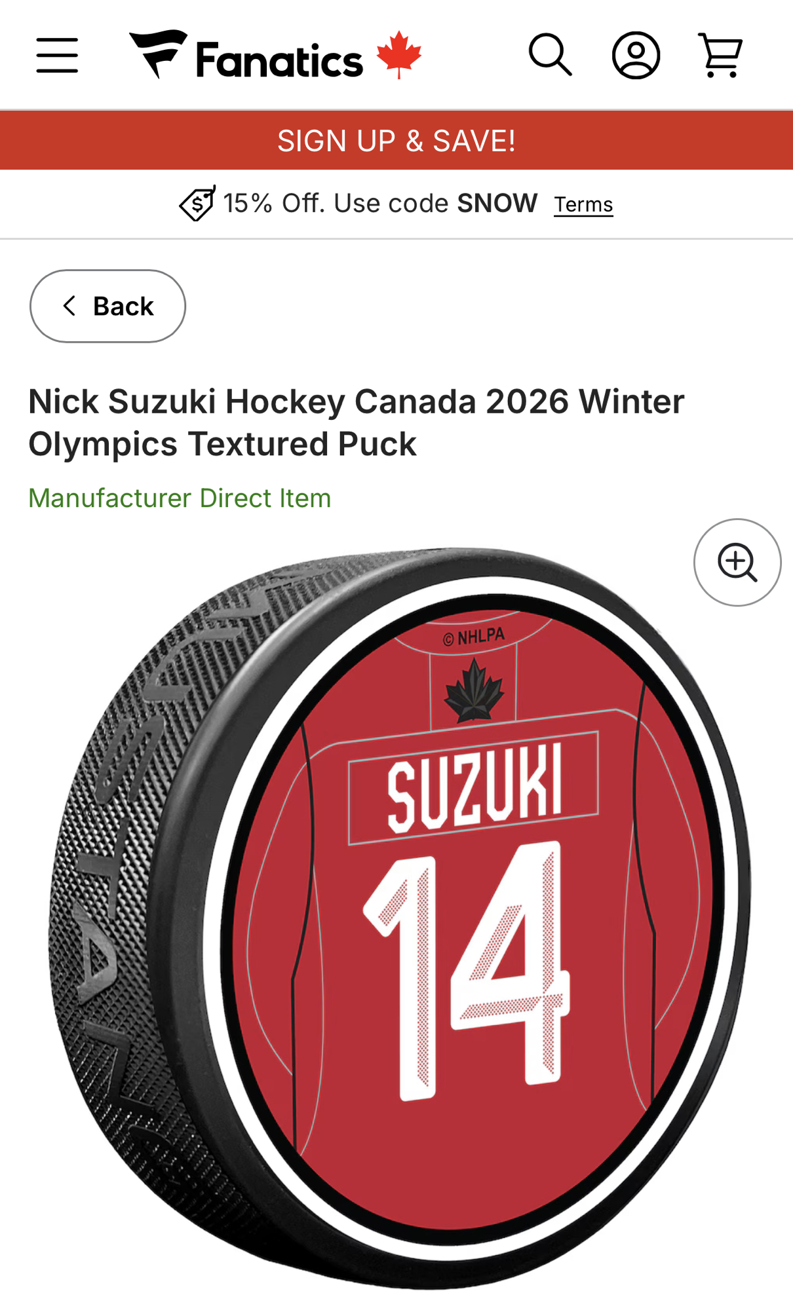
Task: Click the NHLPA copyright text on puck
Action: [474, 637]
